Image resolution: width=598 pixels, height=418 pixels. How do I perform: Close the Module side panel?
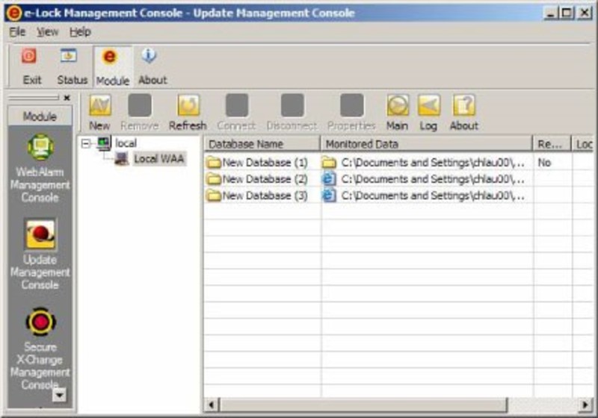[67, 98]
